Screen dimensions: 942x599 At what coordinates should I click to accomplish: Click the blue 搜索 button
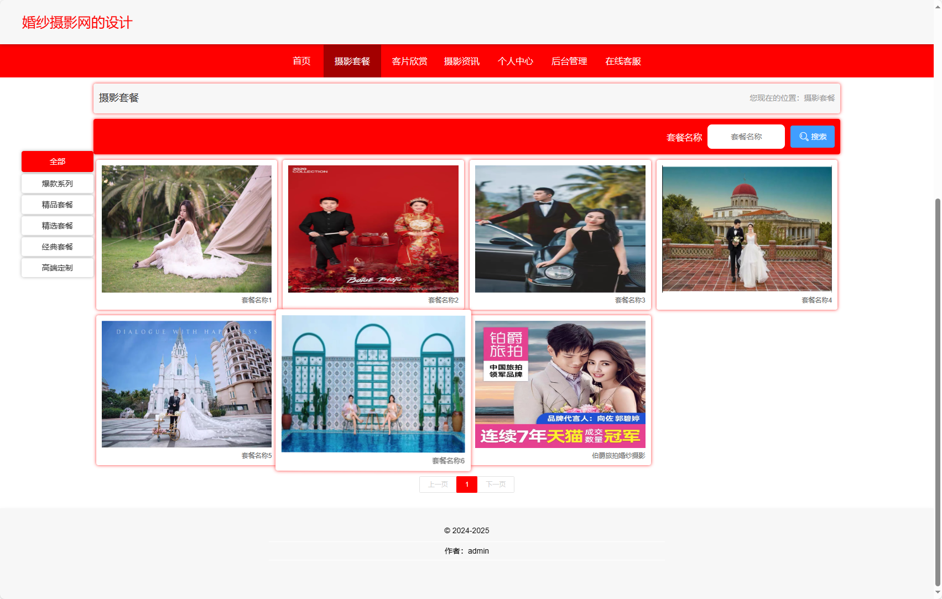click(813, 137)
